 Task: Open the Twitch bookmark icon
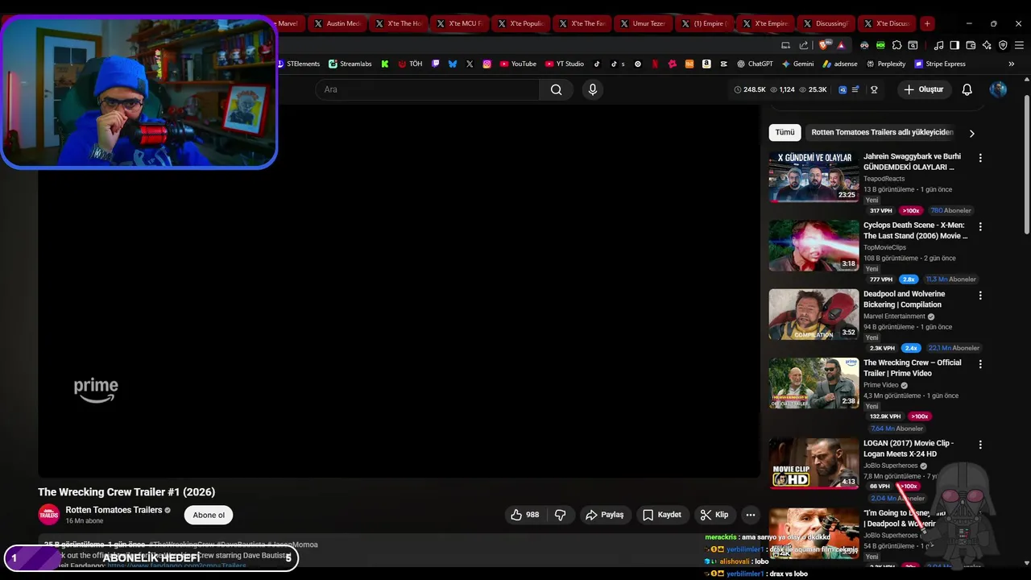coord(436,64)
